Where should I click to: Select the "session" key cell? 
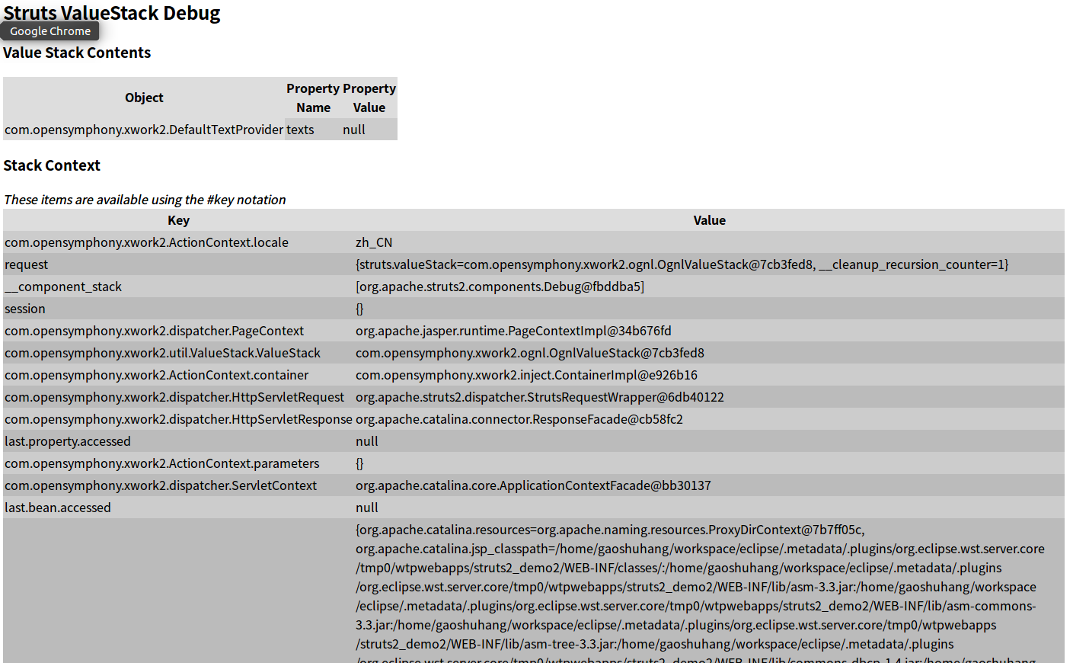(x=178, y=309)
